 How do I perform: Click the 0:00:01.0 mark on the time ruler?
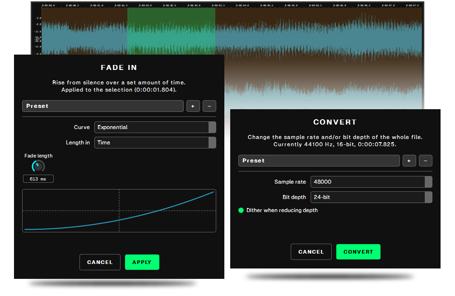pos(97,5)
